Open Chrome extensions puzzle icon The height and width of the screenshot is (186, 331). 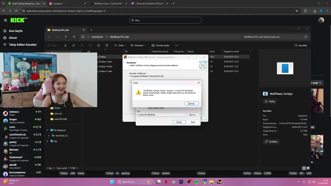(305, 11)
